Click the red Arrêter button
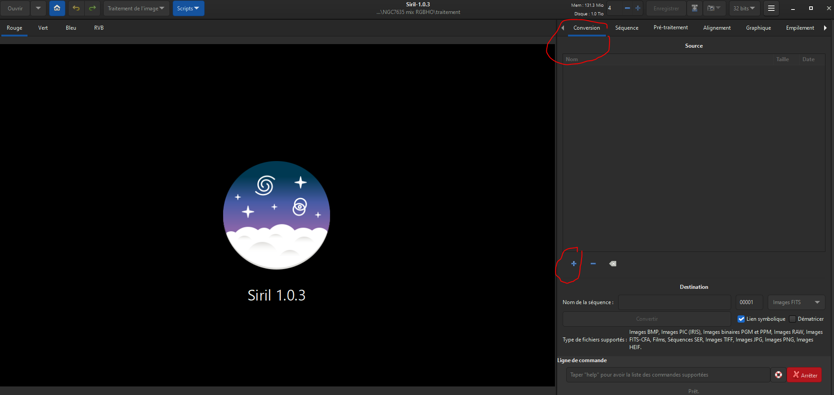 pyautogui.click(x=804, y=375)
